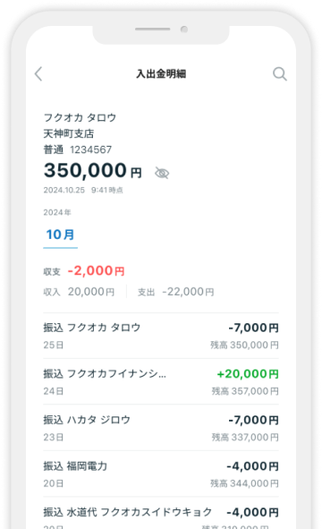The image size is (322, 529).
Task: Open the search magnifier icon
Action: 280,73
